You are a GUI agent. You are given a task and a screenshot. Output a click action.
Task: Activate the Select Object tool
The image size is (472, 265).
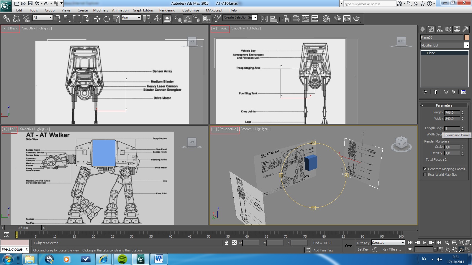[x=58, y=19]
